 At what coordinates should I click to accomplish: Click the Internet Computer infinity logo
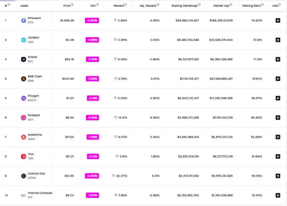[23, 195]
